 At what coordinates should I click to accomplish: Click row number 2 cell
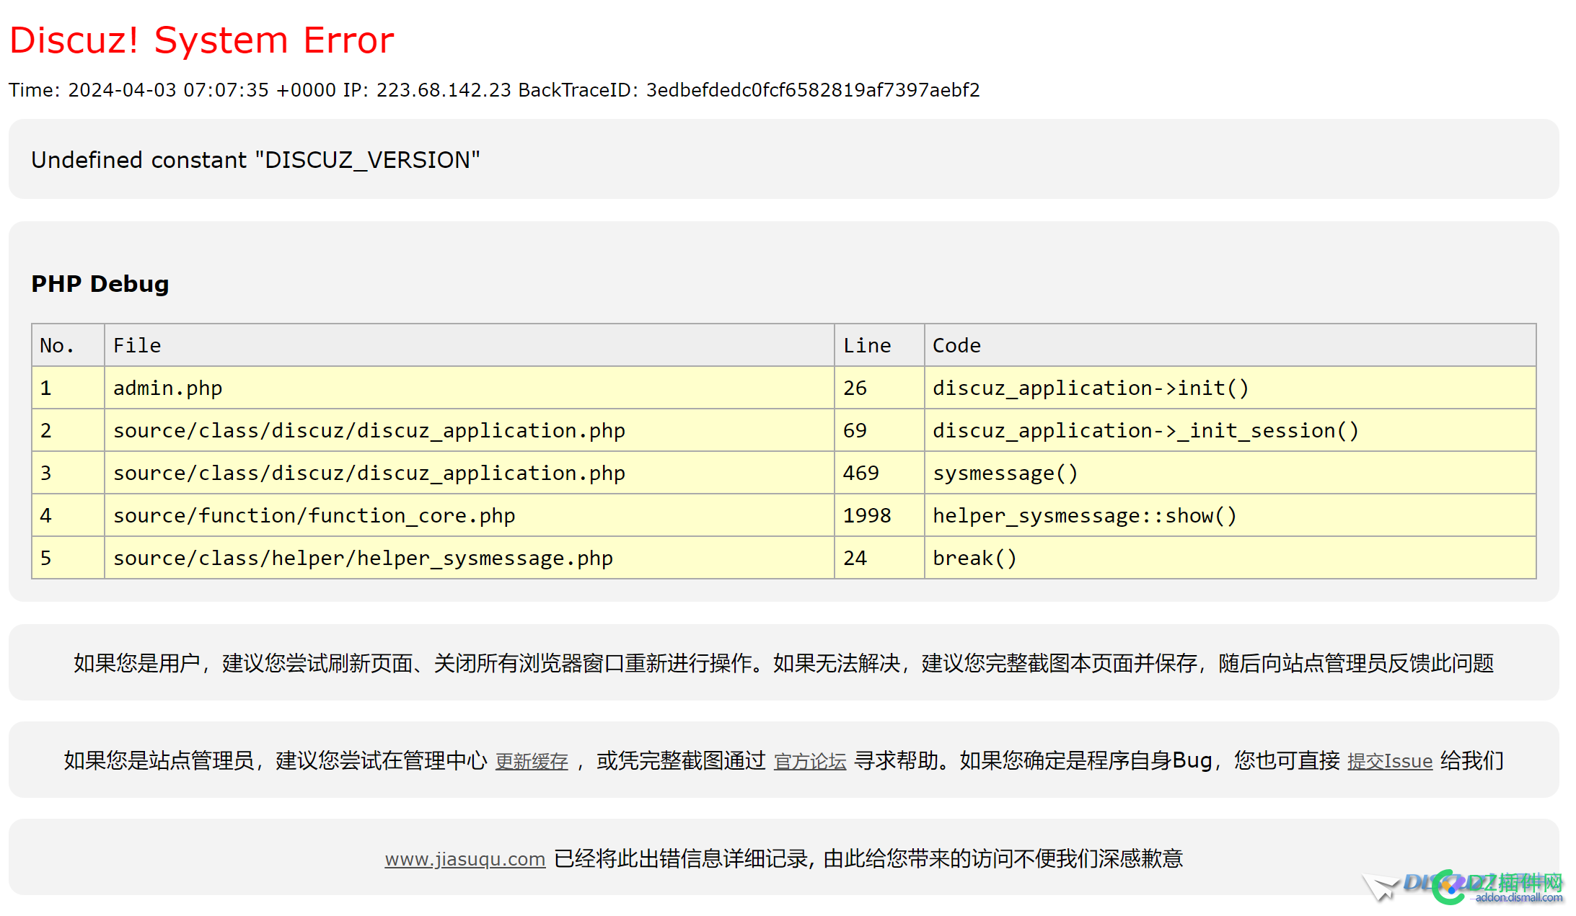pos(69,430)
